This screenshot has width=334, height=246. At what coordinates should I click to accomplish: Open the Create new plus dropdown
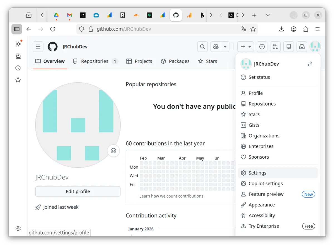pyautogui.click(x=246, y=47)
